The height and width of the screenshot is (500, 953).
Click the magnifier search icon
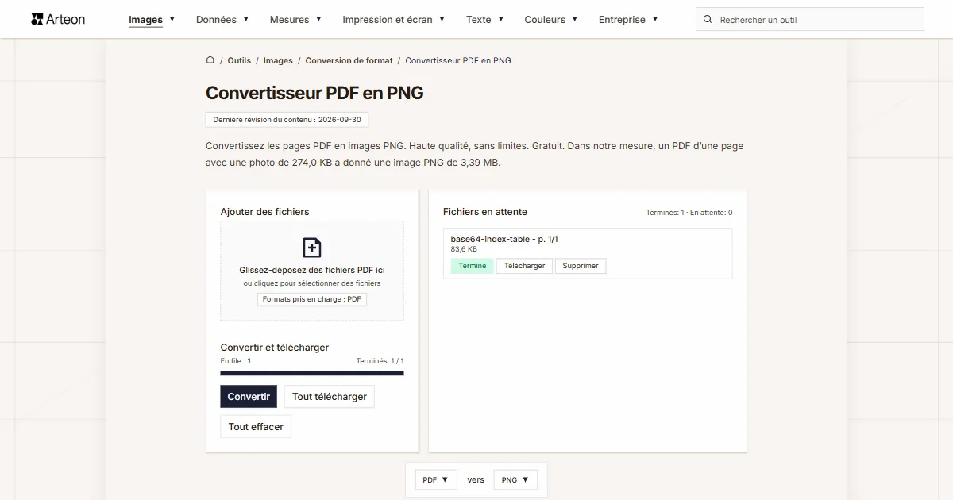708,19
